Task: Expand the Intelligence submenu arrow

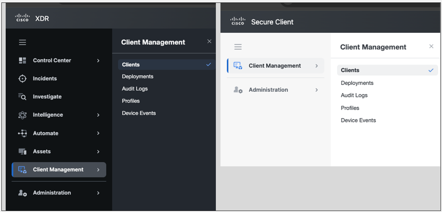Action: [x=98, y=115]
